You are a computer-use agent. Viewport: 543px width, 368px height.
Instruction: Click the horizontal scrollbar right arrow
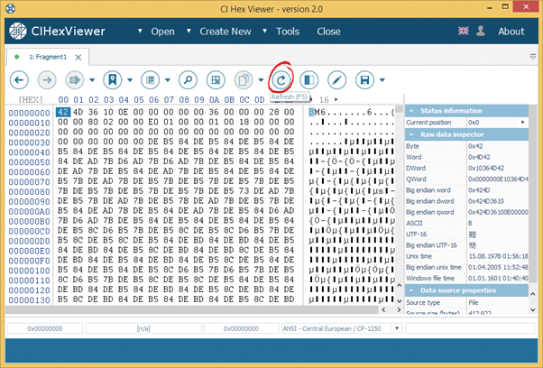[399, 309]
